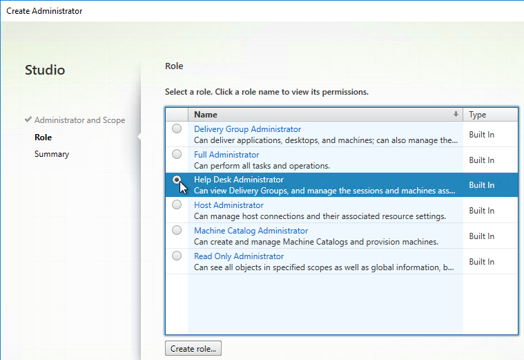Sort roles by the Type column header

click(x=490, y=115)
